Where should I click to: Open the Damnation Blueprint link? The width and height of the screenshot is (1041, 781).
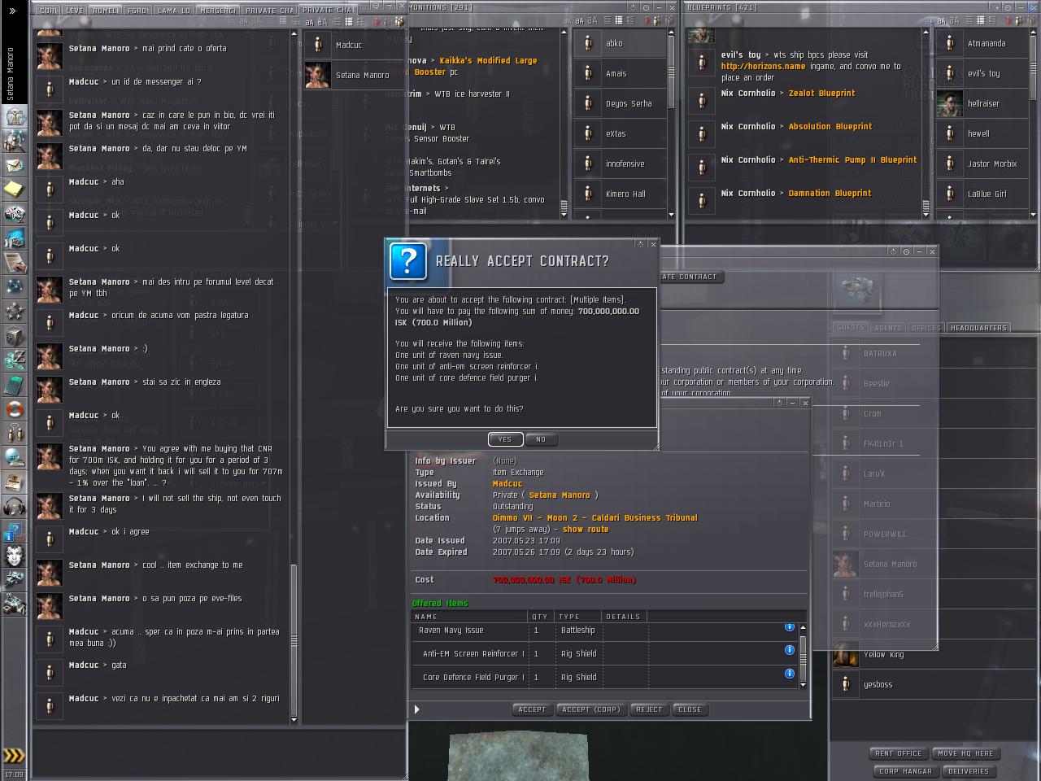tap(830, 194)
